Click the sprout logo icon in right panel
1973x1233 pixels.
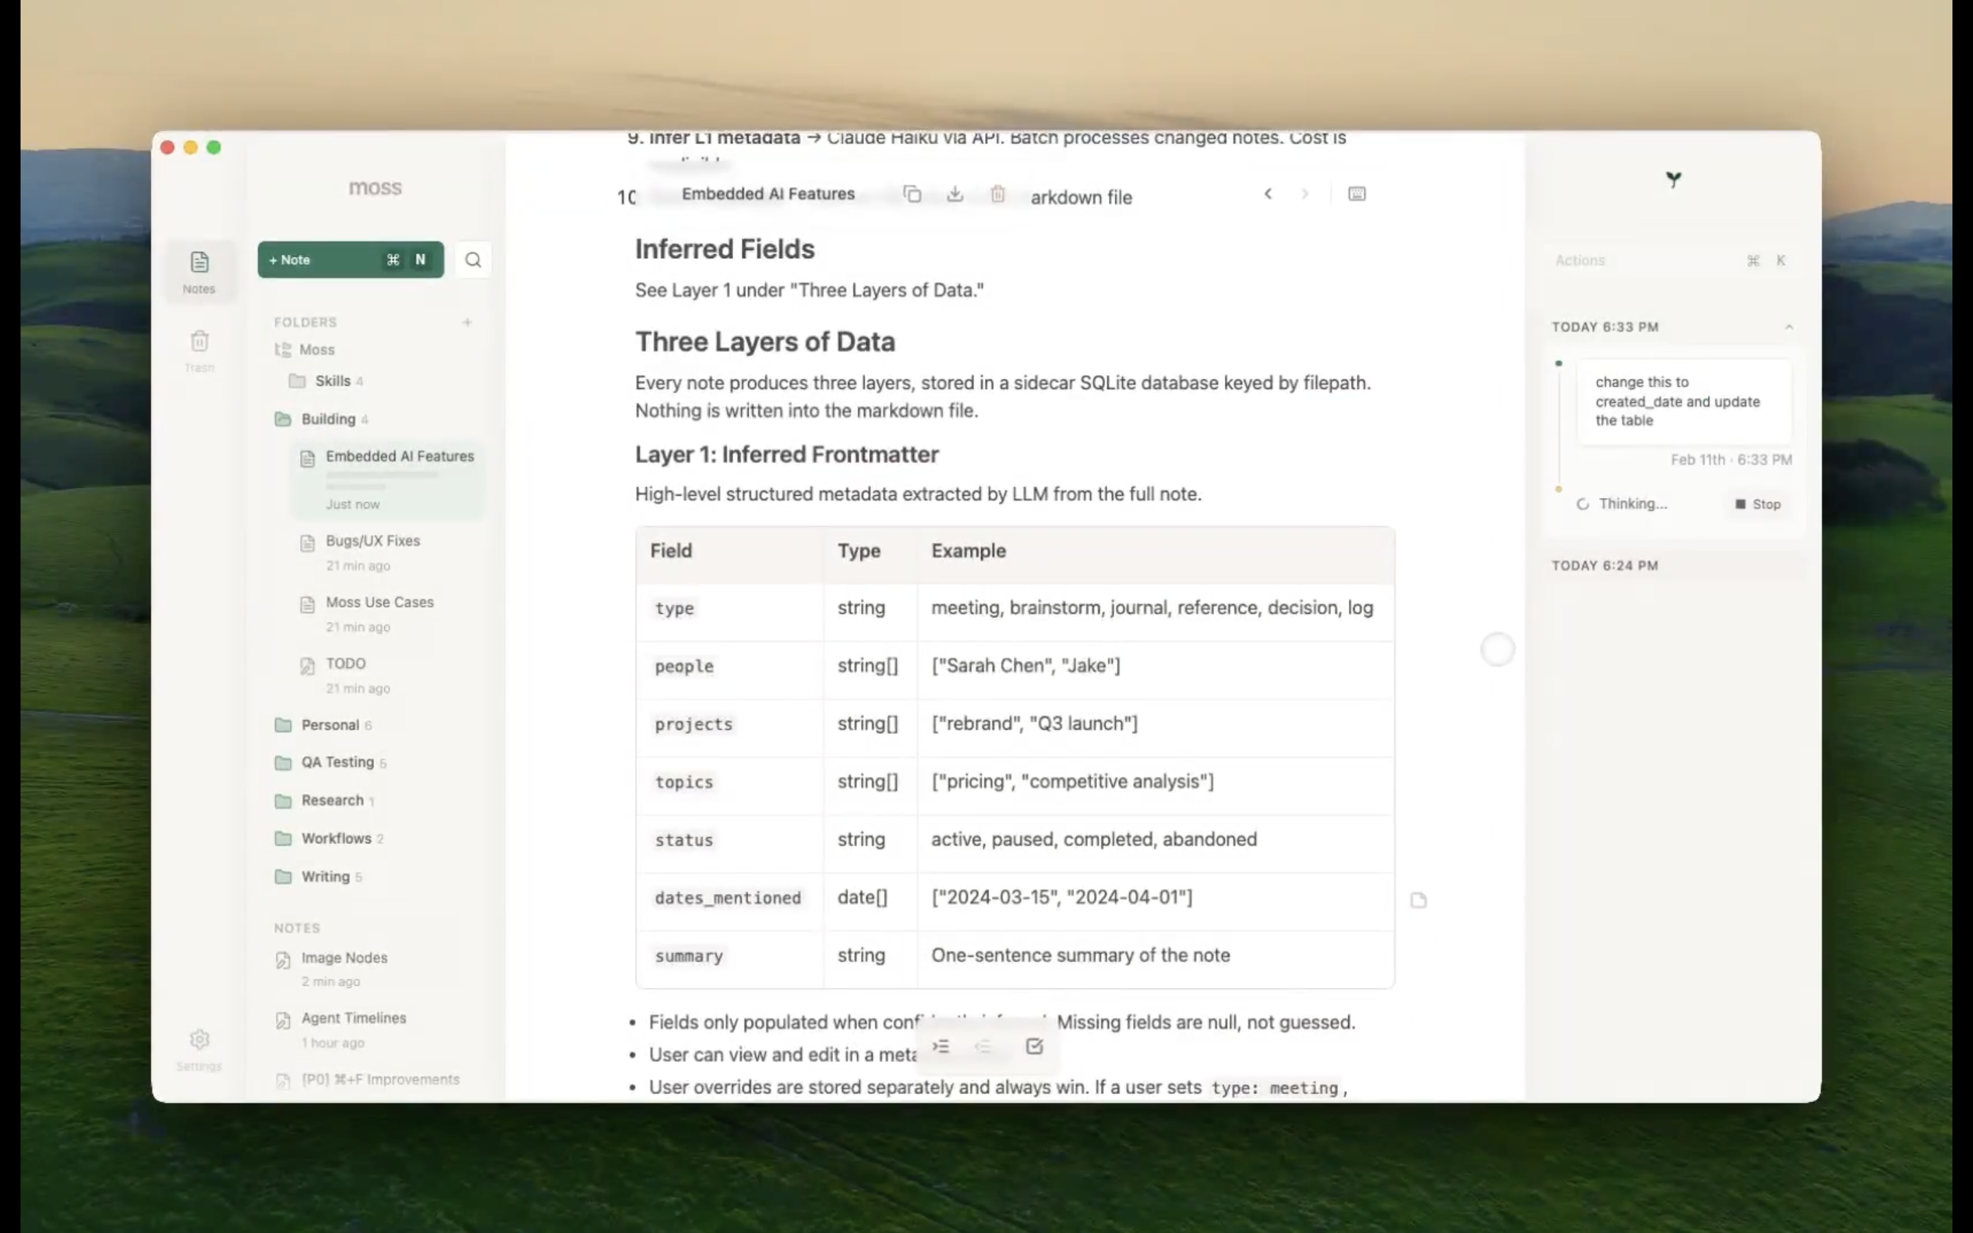coord(1673,179)
